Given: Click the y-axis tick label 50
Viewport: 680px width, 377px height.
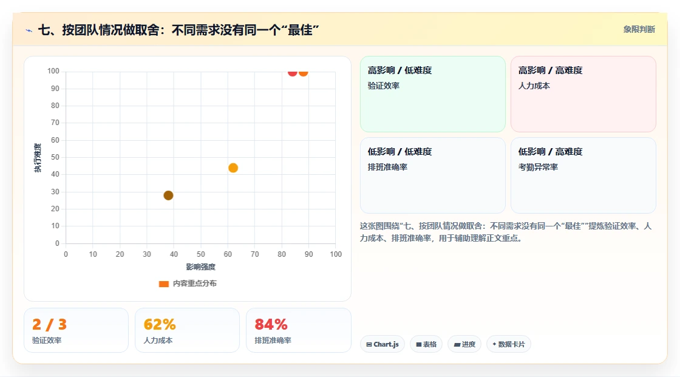Looking at the screenshot, I should click(55, 157).
